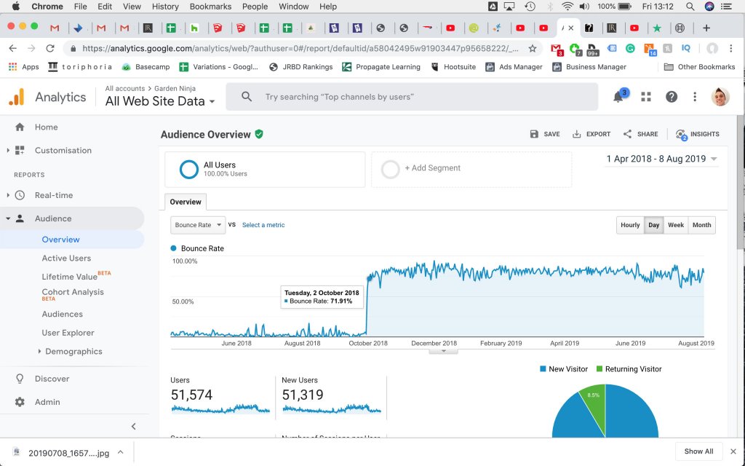Open the Lifetime Value report

[69, 276]
